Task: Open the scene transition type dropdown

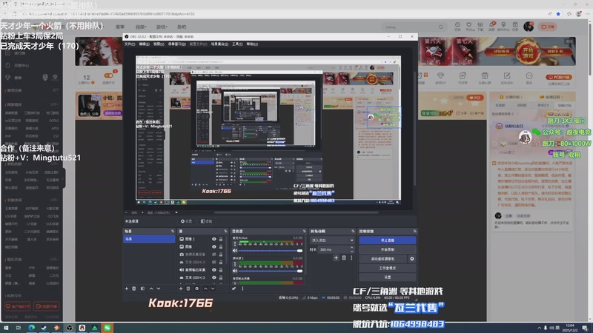Action: point(332,240)
